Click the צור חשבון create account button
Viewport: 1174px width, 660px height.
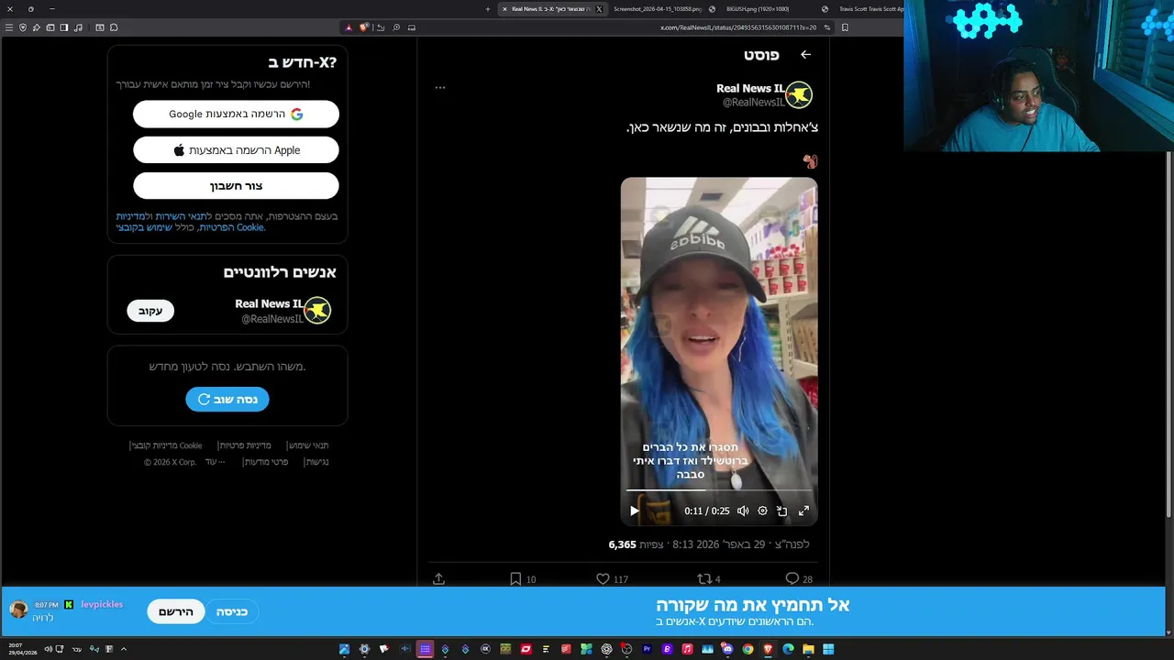(x=236, y=186)
